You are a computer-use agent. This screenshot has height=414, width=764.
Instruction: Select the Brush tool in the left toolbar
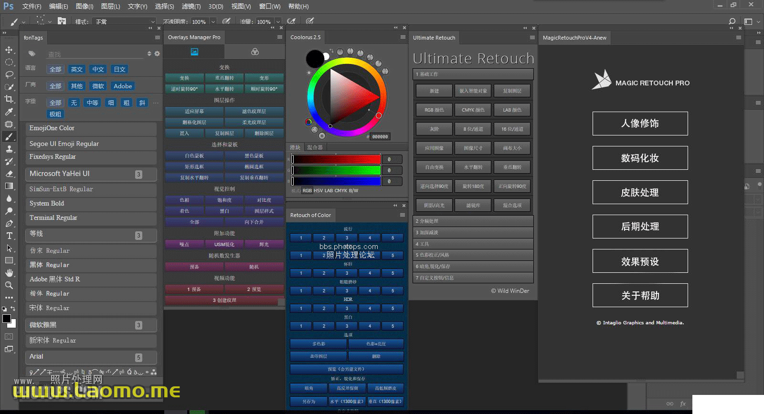point(9,137)
